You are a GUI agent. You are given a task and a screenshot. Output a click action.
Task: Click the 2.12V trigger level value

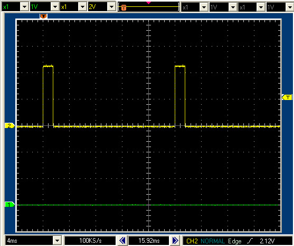coord(267,241)
